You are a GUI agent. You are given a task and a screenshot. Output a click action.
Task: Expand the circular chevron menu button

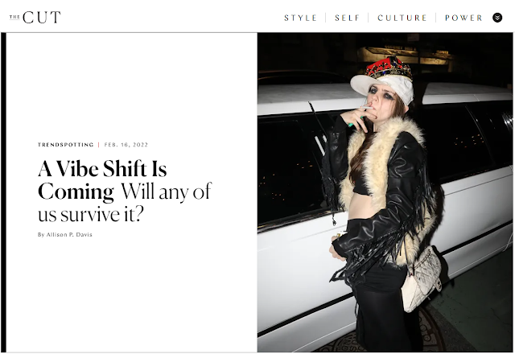tap(497, 18)
